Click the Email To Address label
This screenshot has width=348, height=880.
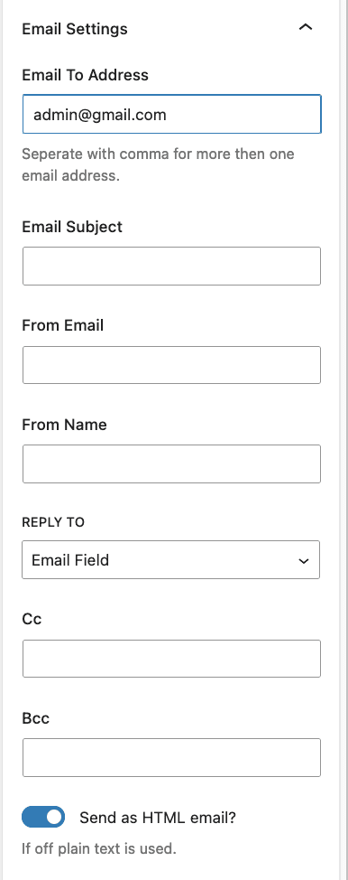coord(85,75)
